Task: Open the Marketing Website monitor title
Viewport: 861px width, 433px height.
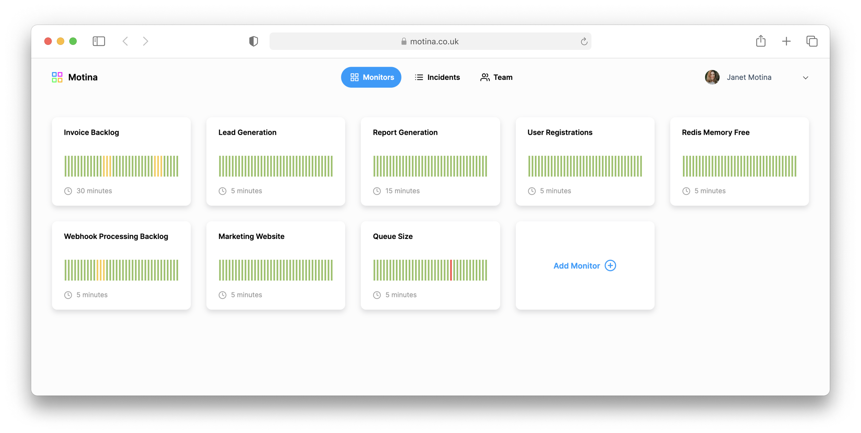Action: pyautogui.click(x=251, y=236)
